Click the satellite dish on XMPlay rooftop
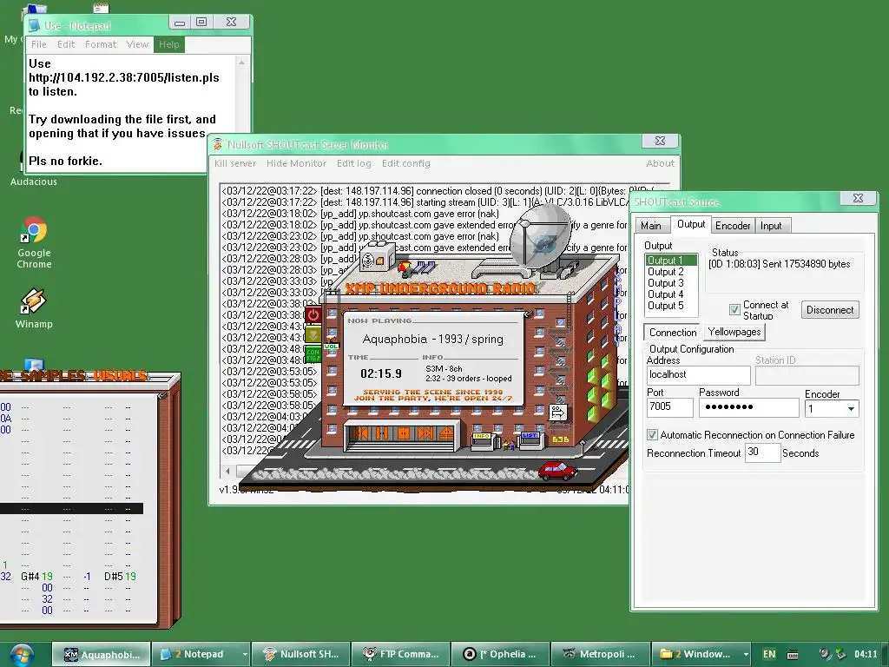The height and width of the screenshot is (667, 889). point(540,237)
